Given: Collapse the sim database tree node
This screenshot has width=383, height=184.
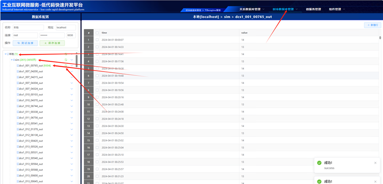Looking at the screenshot, I should (x=12, y=60).
